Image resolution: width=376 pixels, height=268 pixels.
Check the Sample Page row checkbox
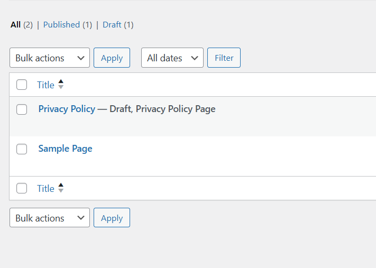coord(22,149)
